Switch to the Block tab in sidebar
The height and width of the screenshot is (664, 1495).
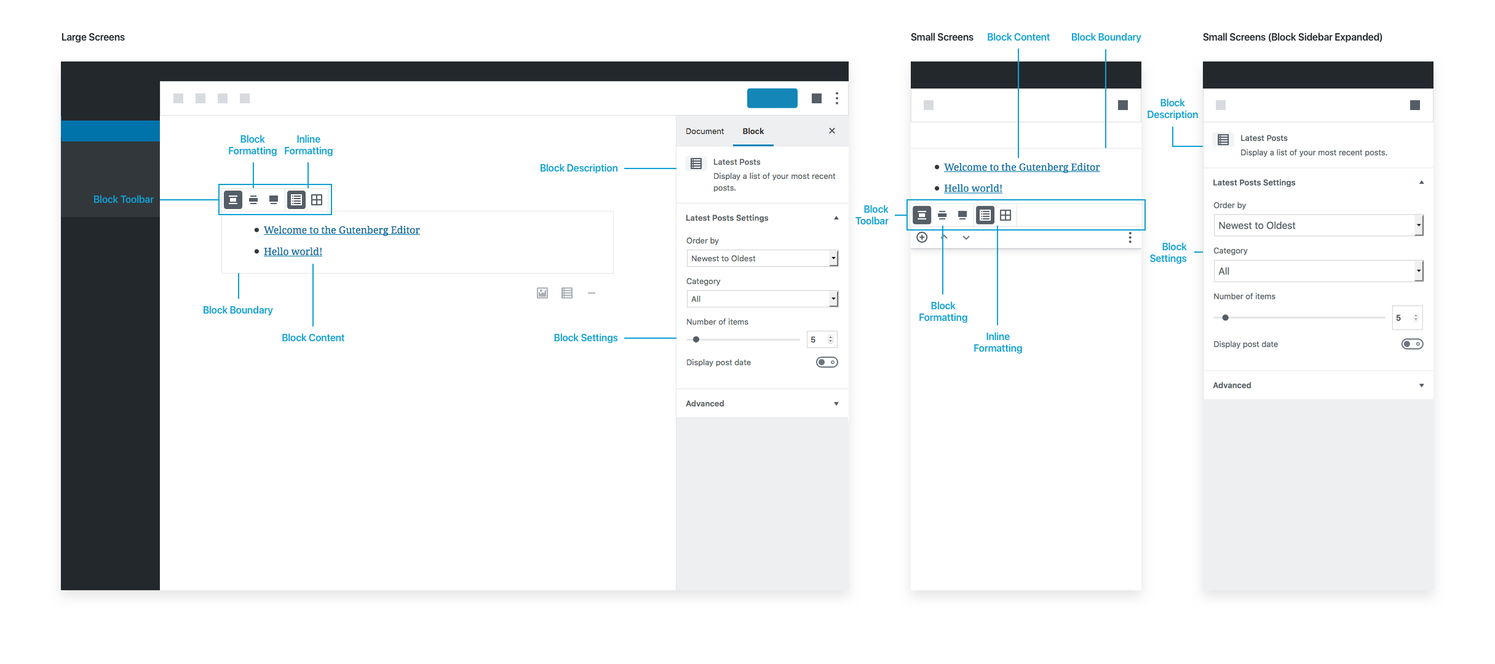[x=753, y=132]
